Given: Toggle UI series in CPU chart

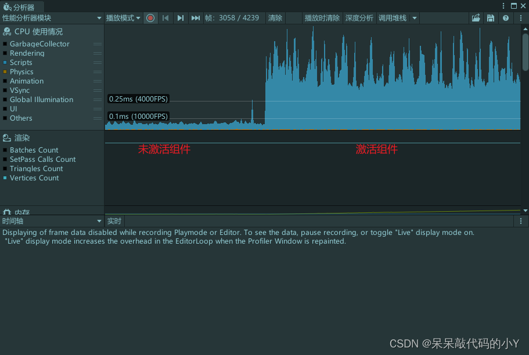Looking at the screenshot, I should pos(5,109).
